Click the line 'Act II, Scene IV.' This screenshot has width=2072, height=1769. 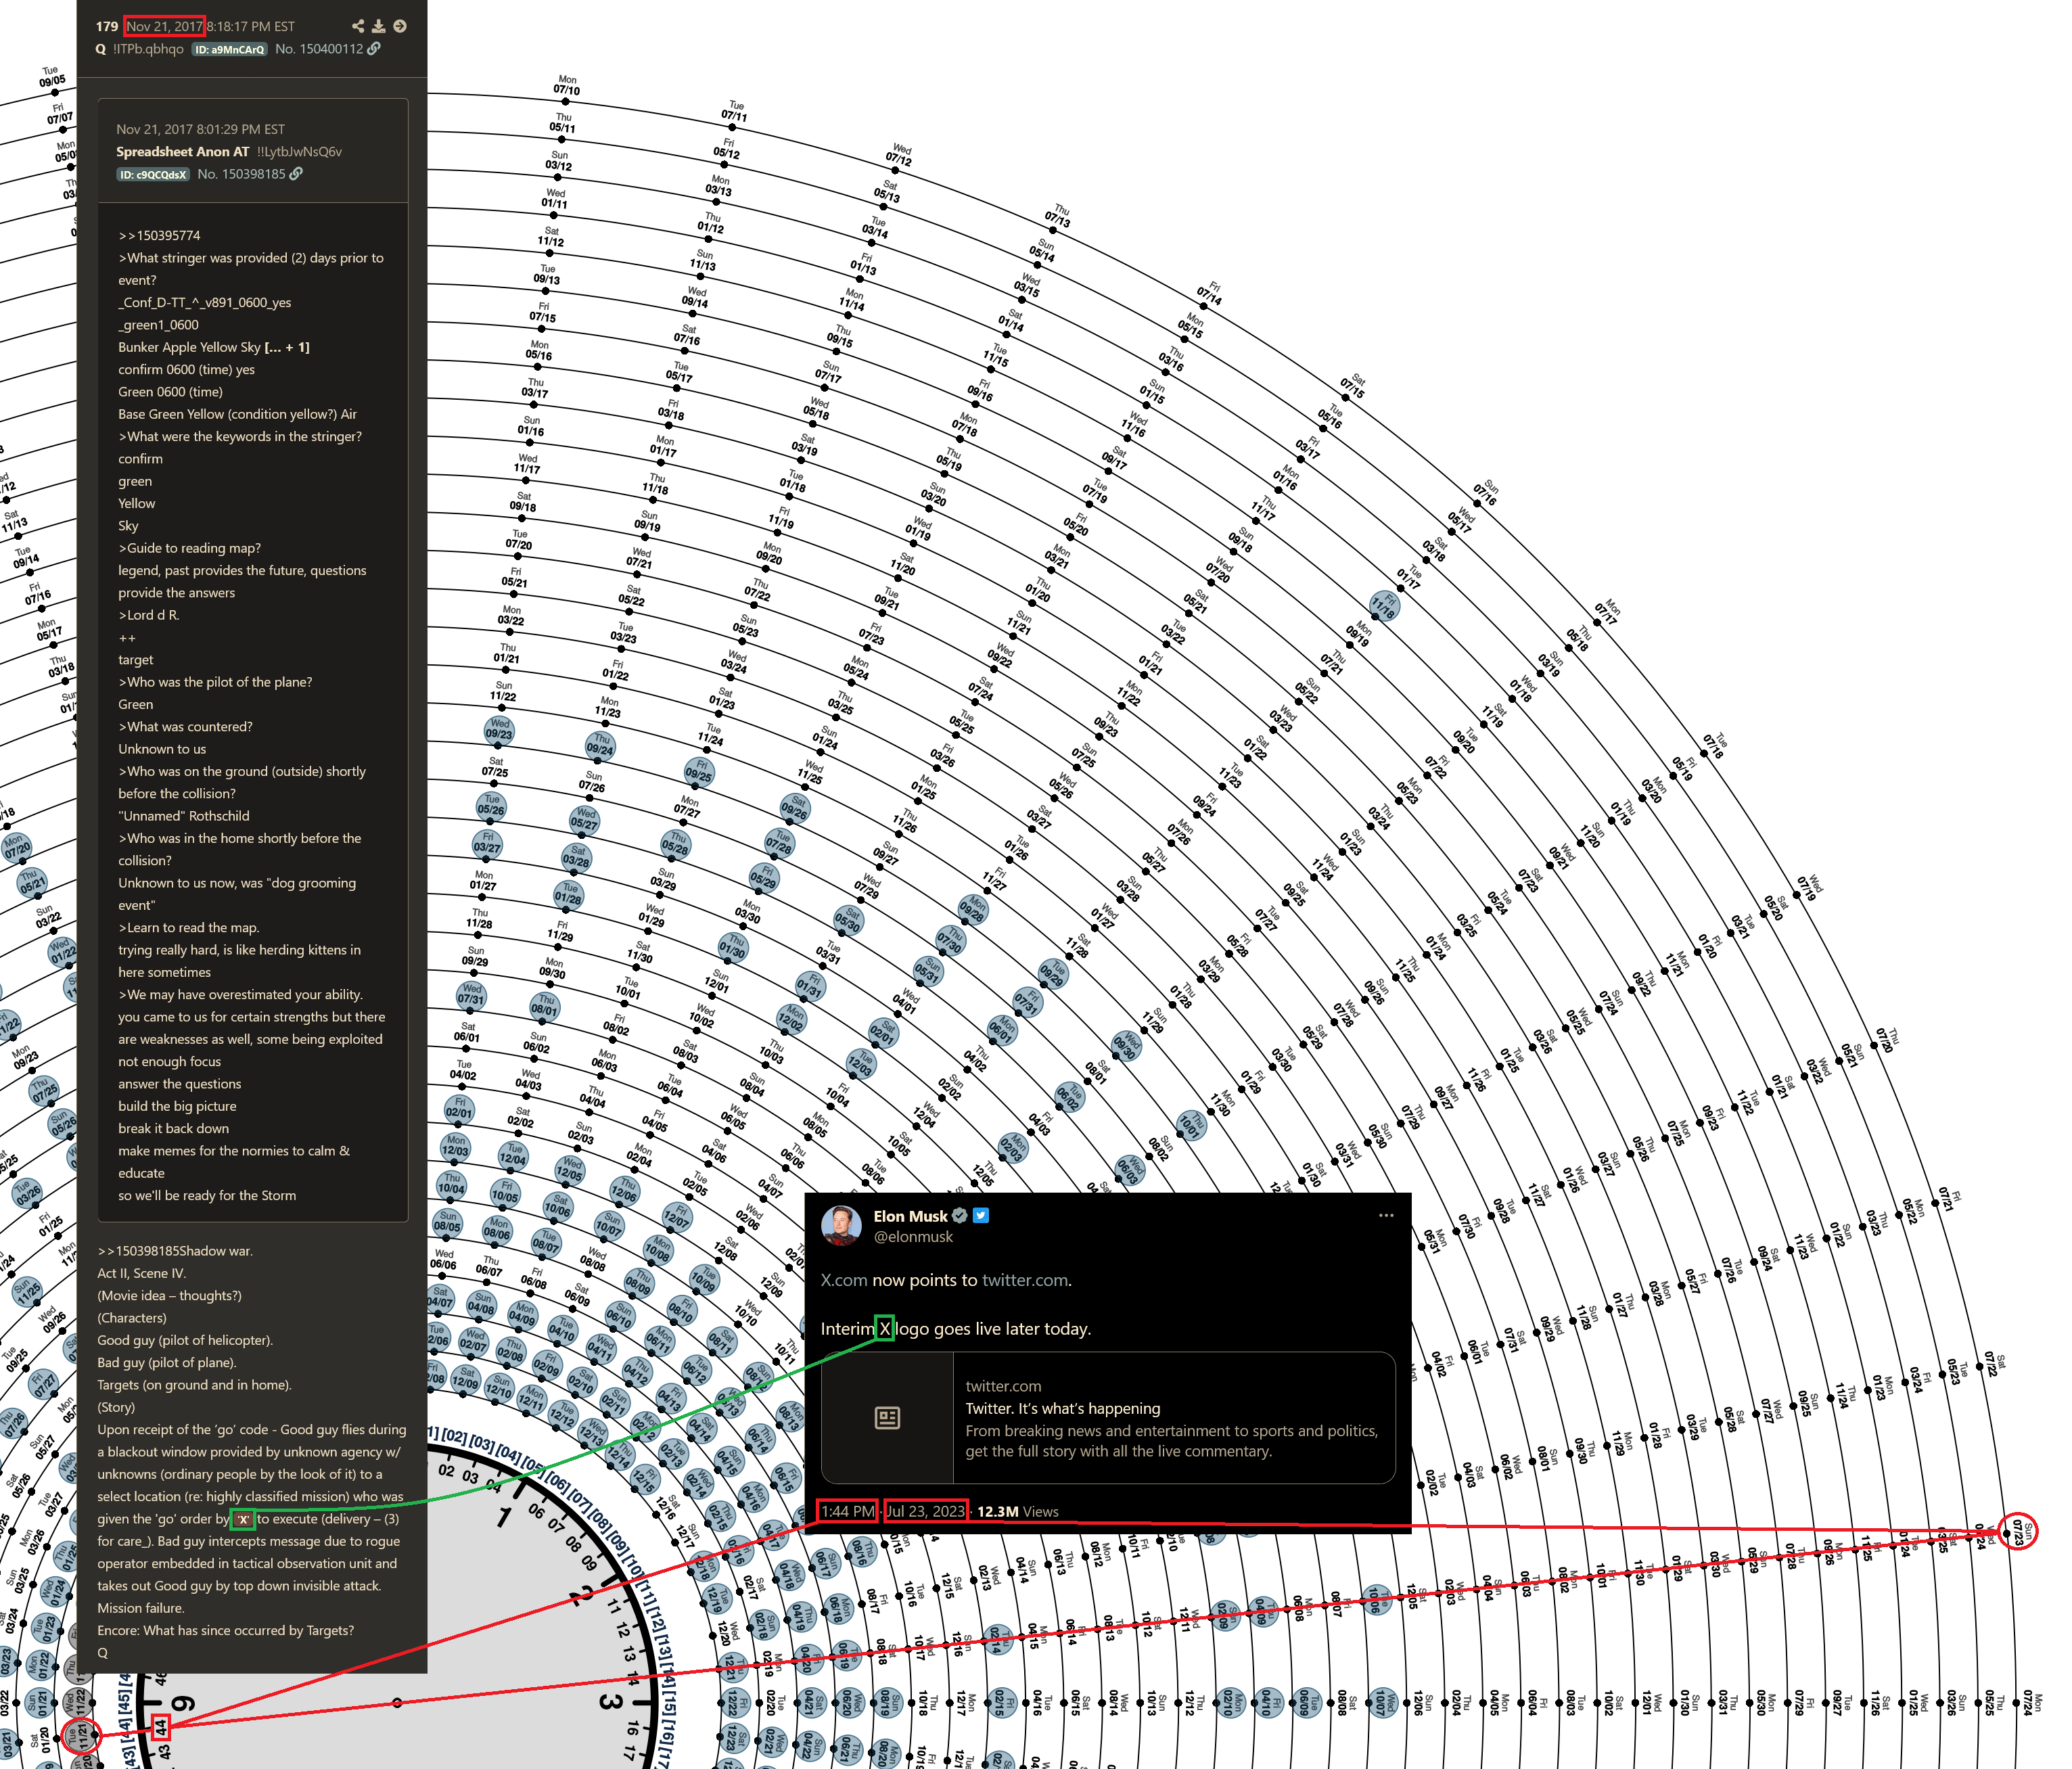coord(141,1273)
